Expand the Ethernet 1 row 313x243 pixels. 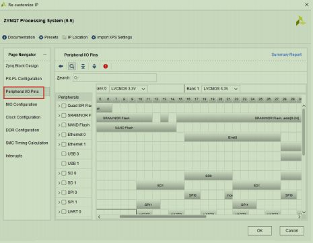59,144
